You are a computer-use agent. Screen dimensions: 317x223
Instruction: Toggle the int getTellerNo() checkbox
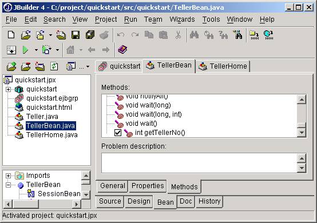118,133
